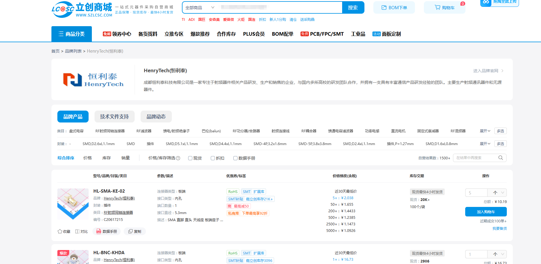Click the BOM order box icon
This screenshot has height=264, width=541.
[384, 8]
